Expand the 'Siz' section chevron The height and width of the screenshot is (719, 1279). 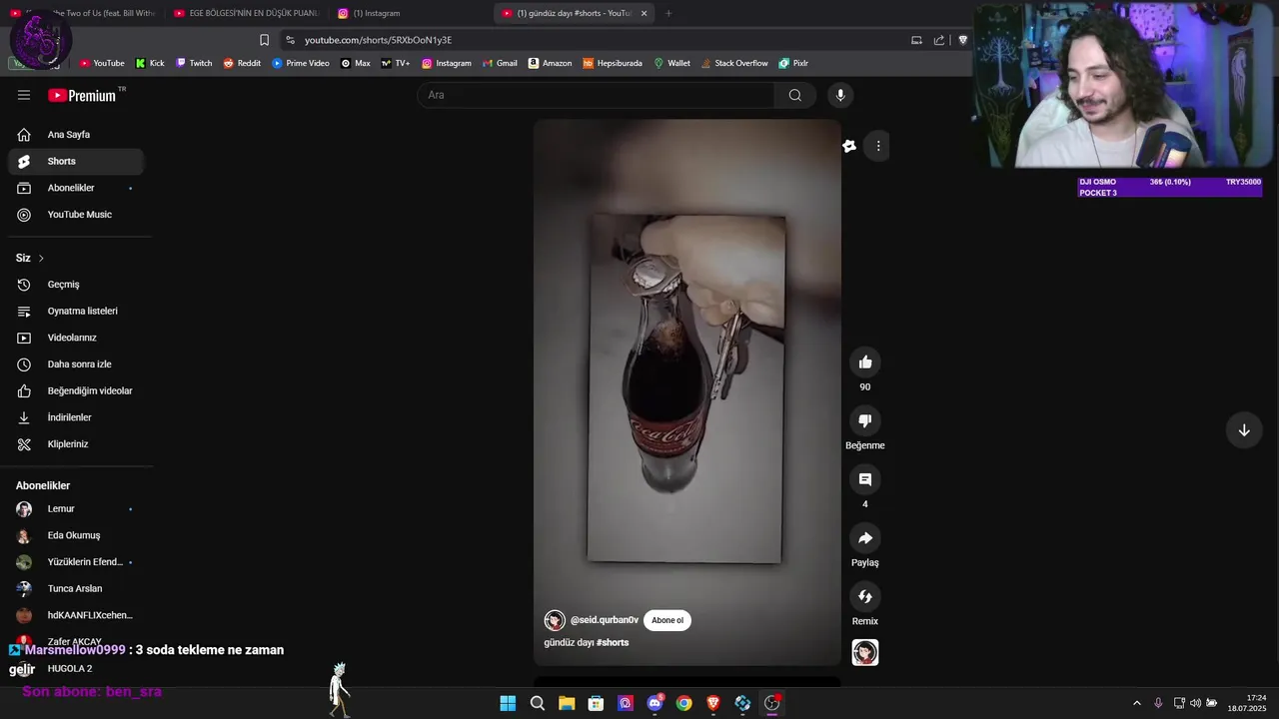click(x=41, y=258)
